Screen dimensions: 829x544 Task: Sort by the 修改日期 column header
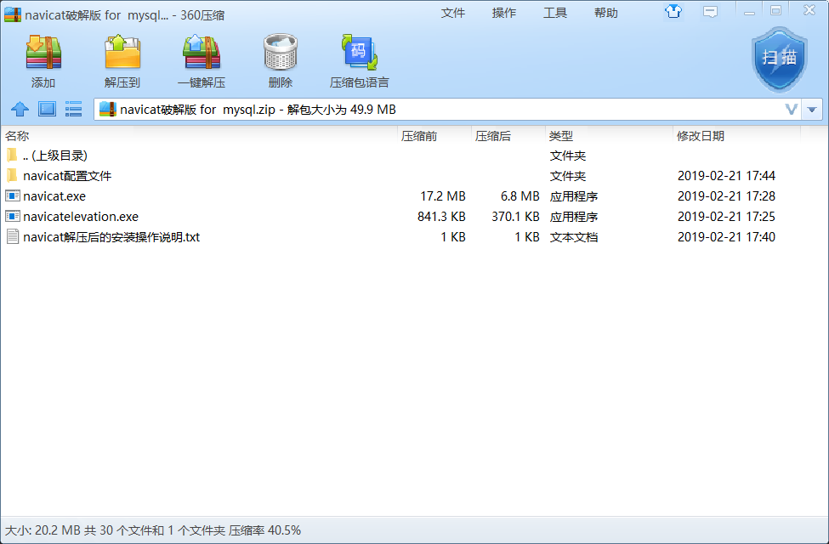click(737, 136)
